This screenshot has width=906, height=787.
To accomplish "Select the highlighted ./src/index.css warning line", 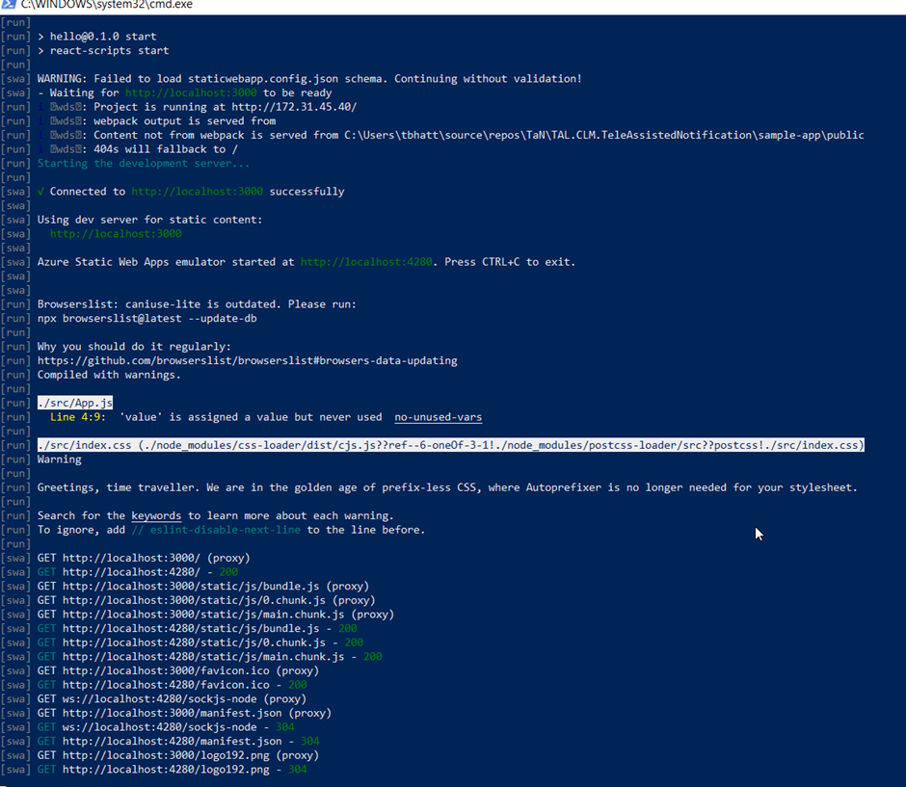I will coord(448,444).
